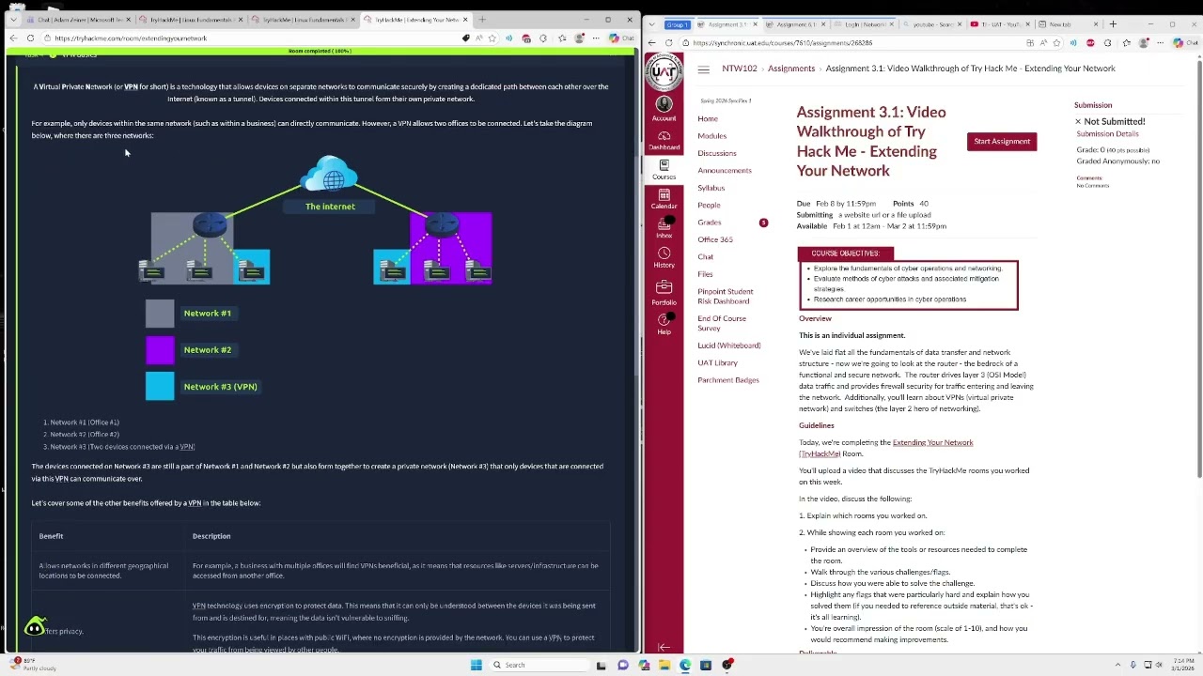
Task: Click the UAT logo in Canvas
Action: point(664,71)
